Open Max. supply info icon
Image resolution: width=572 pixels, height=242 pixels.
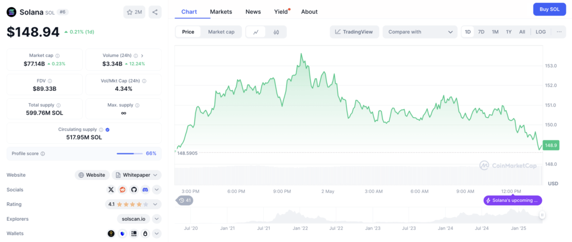point(137,105)
